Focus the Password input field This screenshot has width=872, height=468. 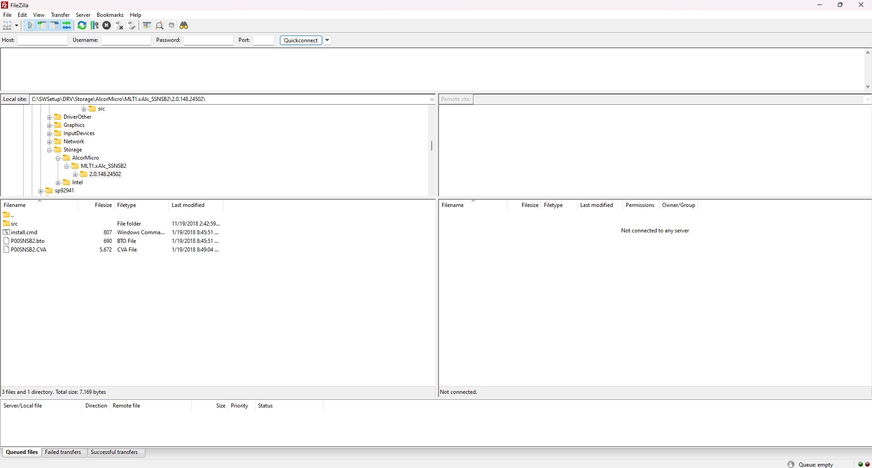click(x=209, y=40)
